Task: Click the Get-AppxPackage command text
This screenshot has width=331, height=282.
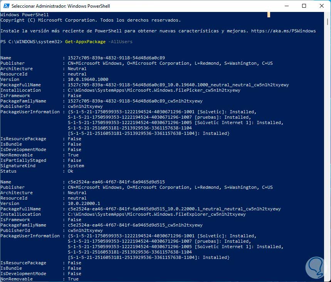Action: (85, 42)
